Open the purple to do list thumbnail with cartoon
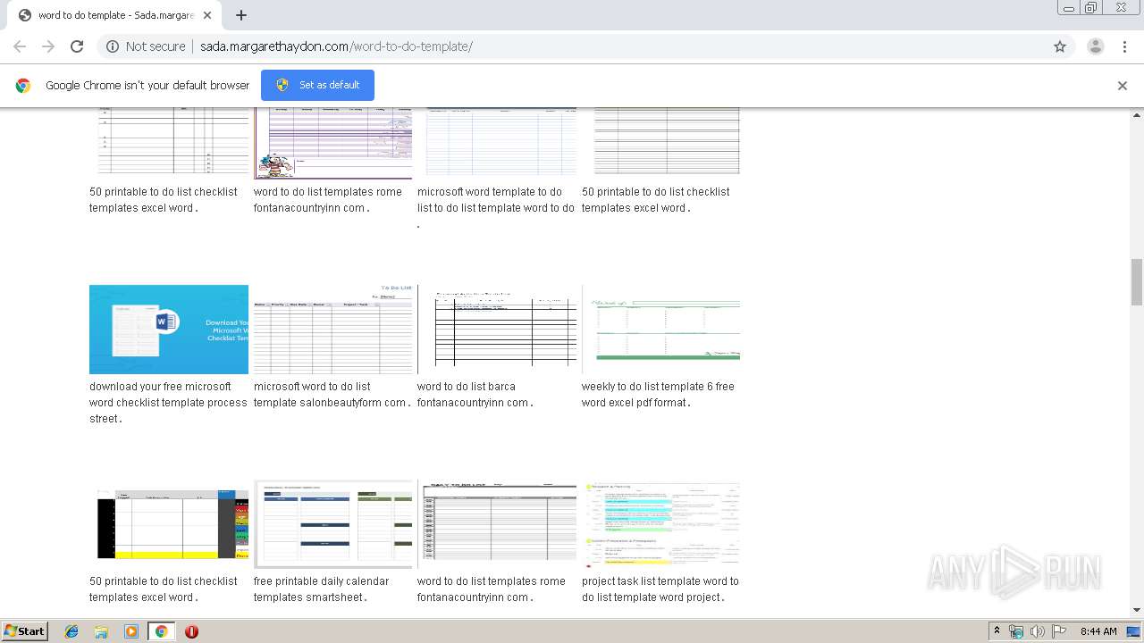The height and width of the screenshot is (643, 1144). [x=332, y=143]
